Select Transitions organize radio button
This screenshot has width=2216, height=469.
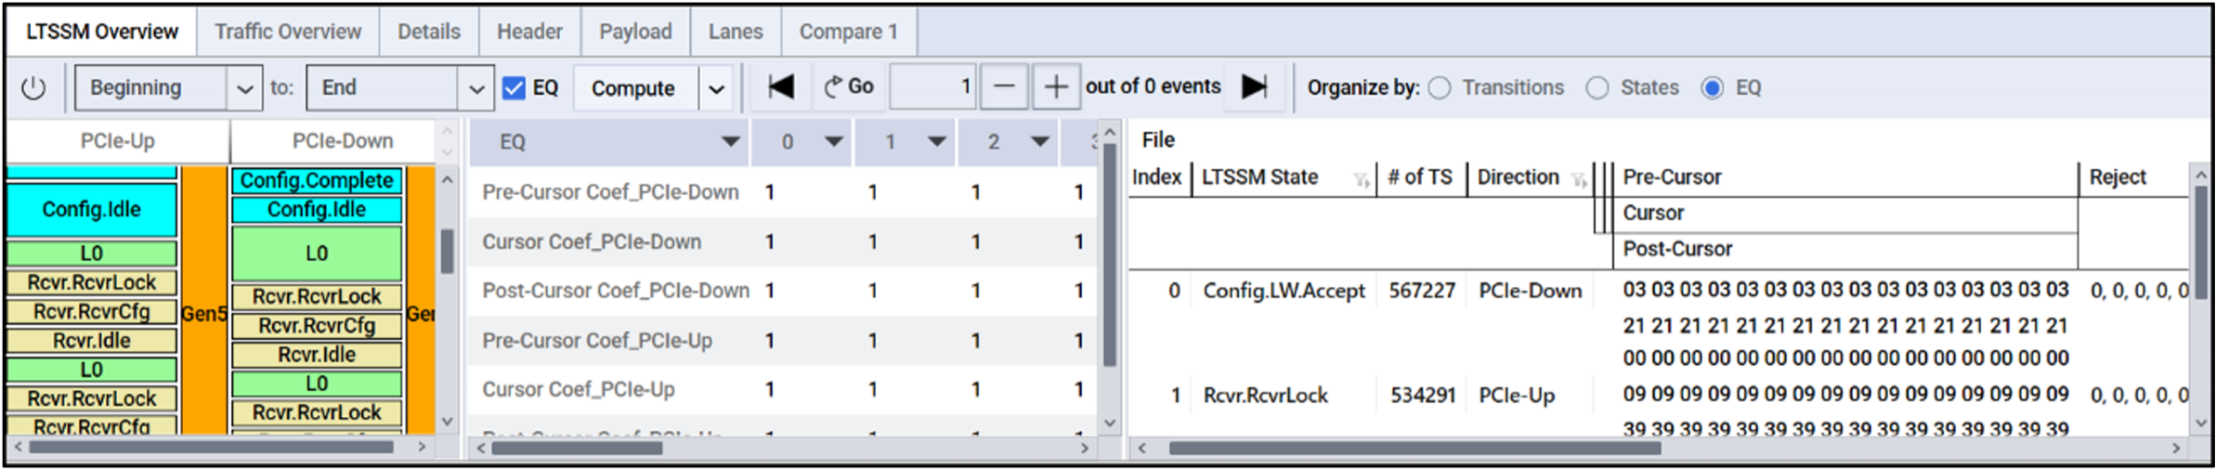click(1440, 88)
